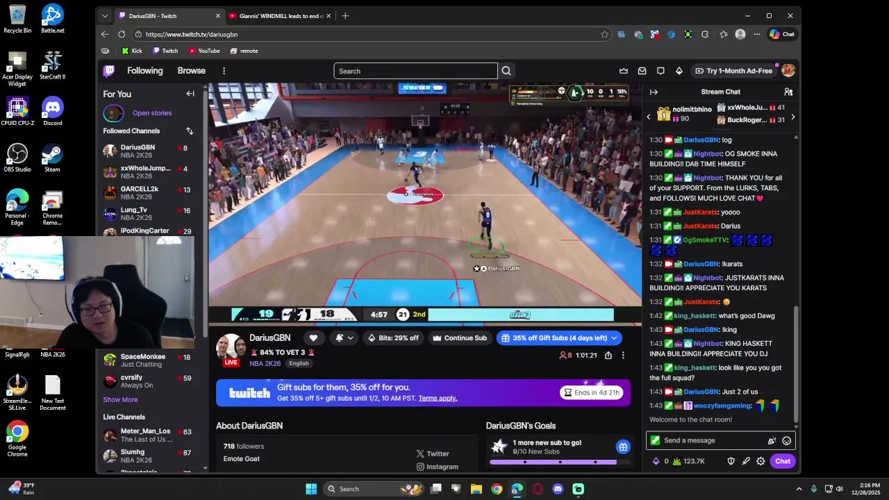Open the three-dot more menu beside Browse
The width and height of the screenshot is (889, 500).
pos(224,71)
